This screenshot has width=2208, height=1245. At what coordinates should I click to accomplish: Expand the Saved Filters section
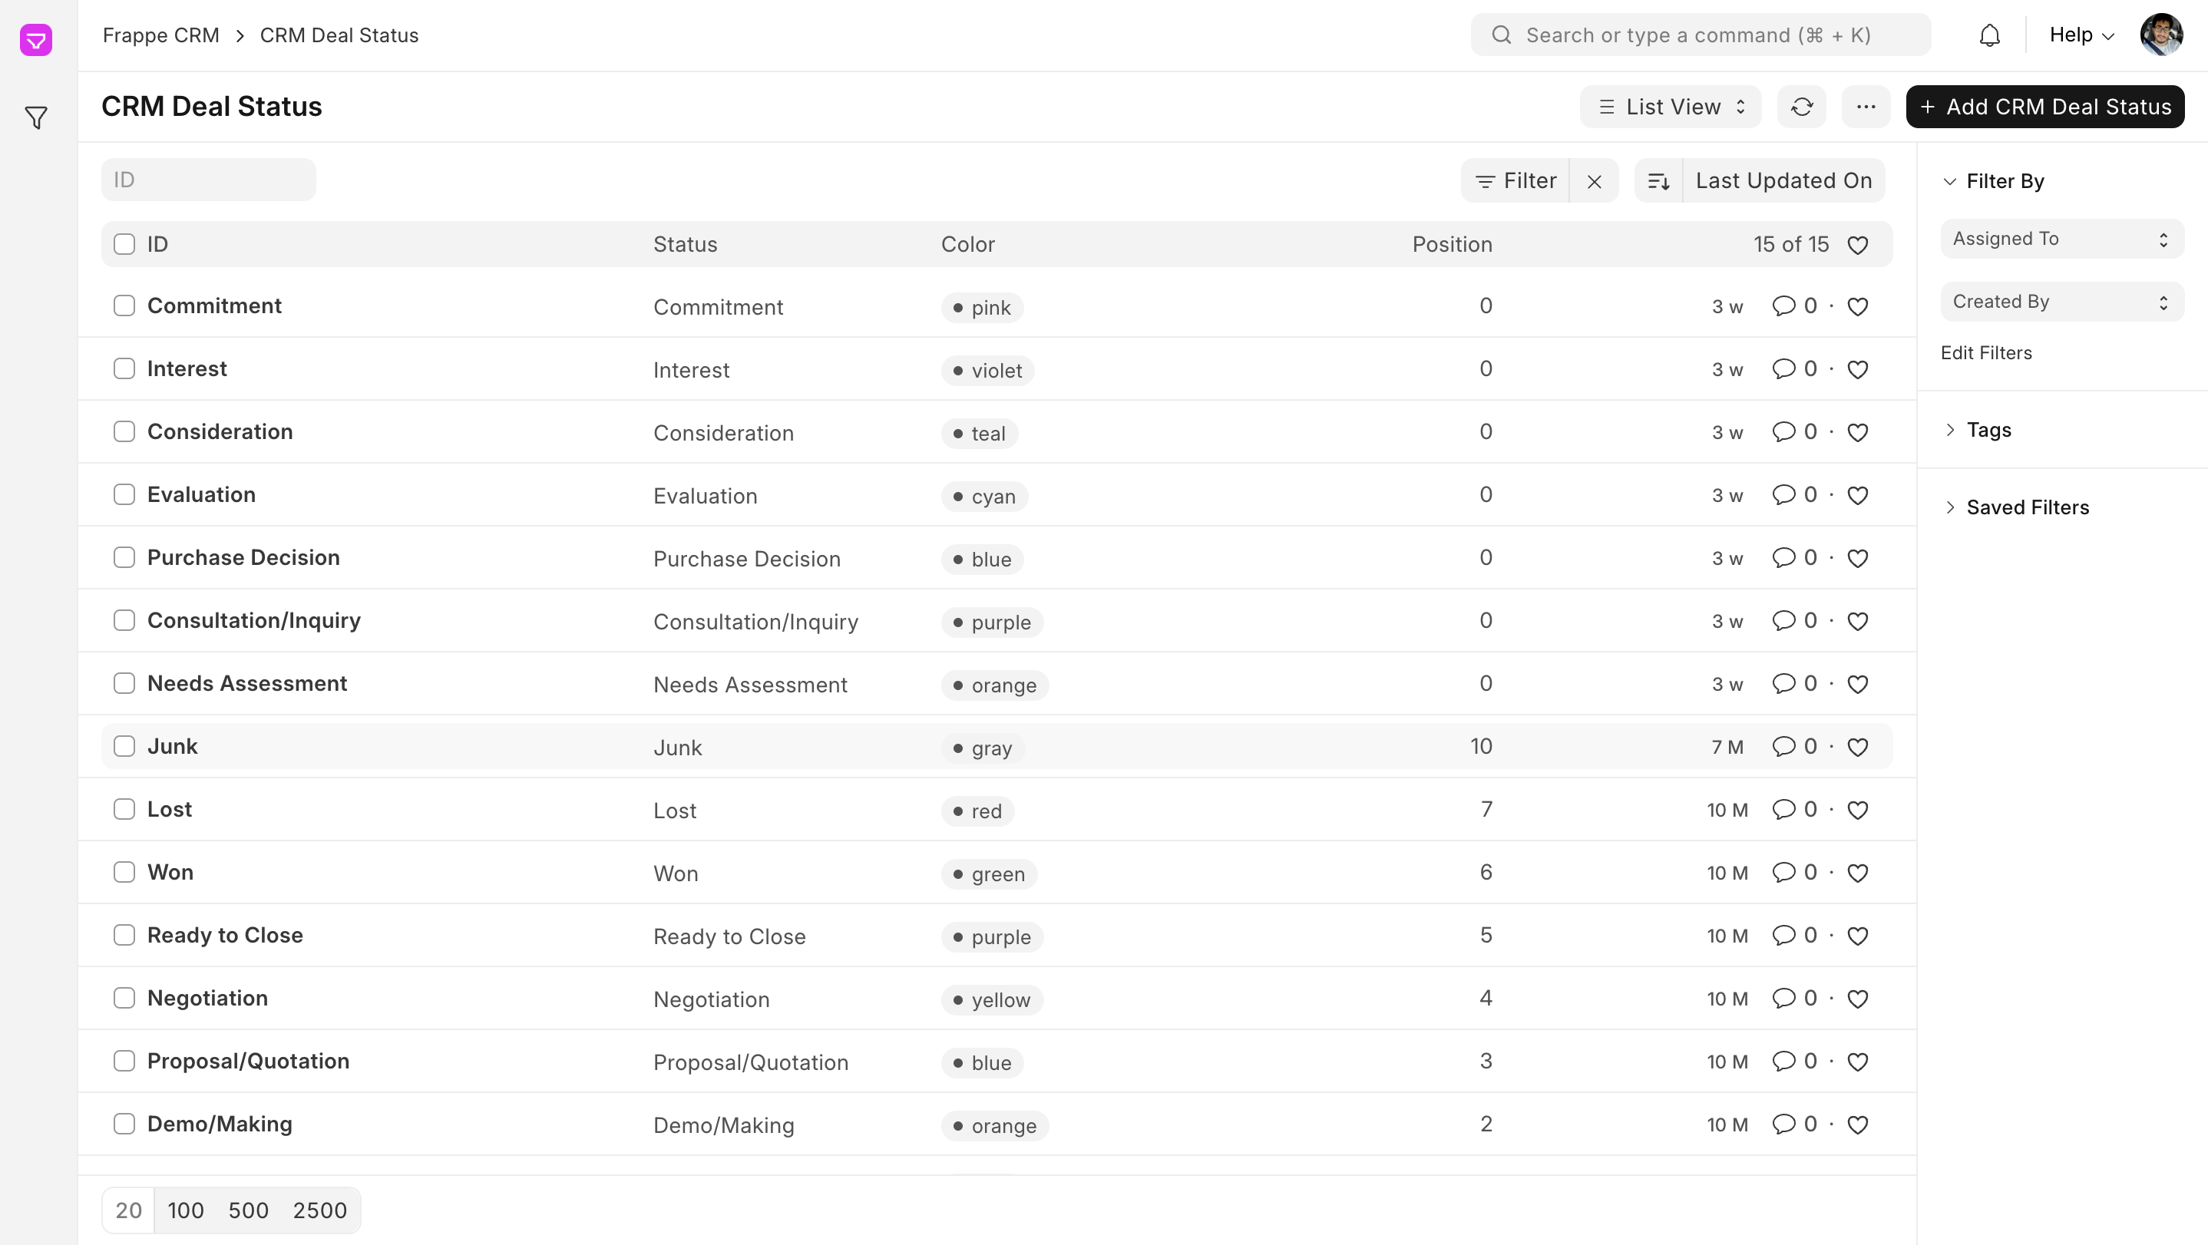coord(2027,507)
